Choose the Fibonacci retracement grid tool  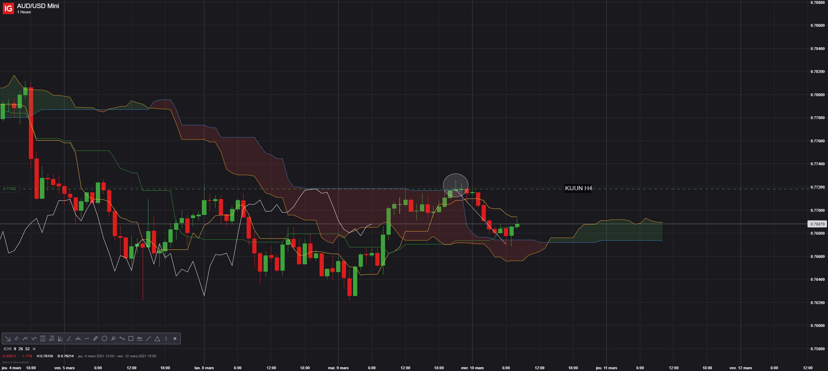(43, 339)
